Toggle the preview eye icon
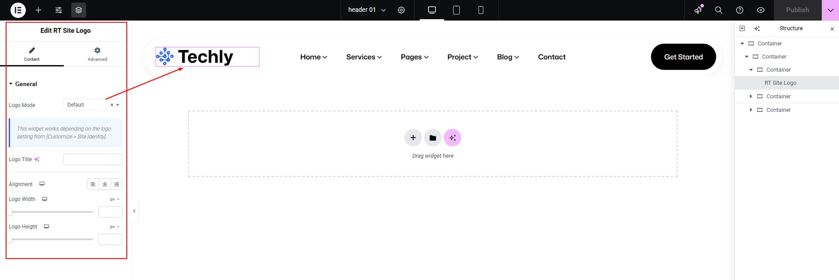 761,10
